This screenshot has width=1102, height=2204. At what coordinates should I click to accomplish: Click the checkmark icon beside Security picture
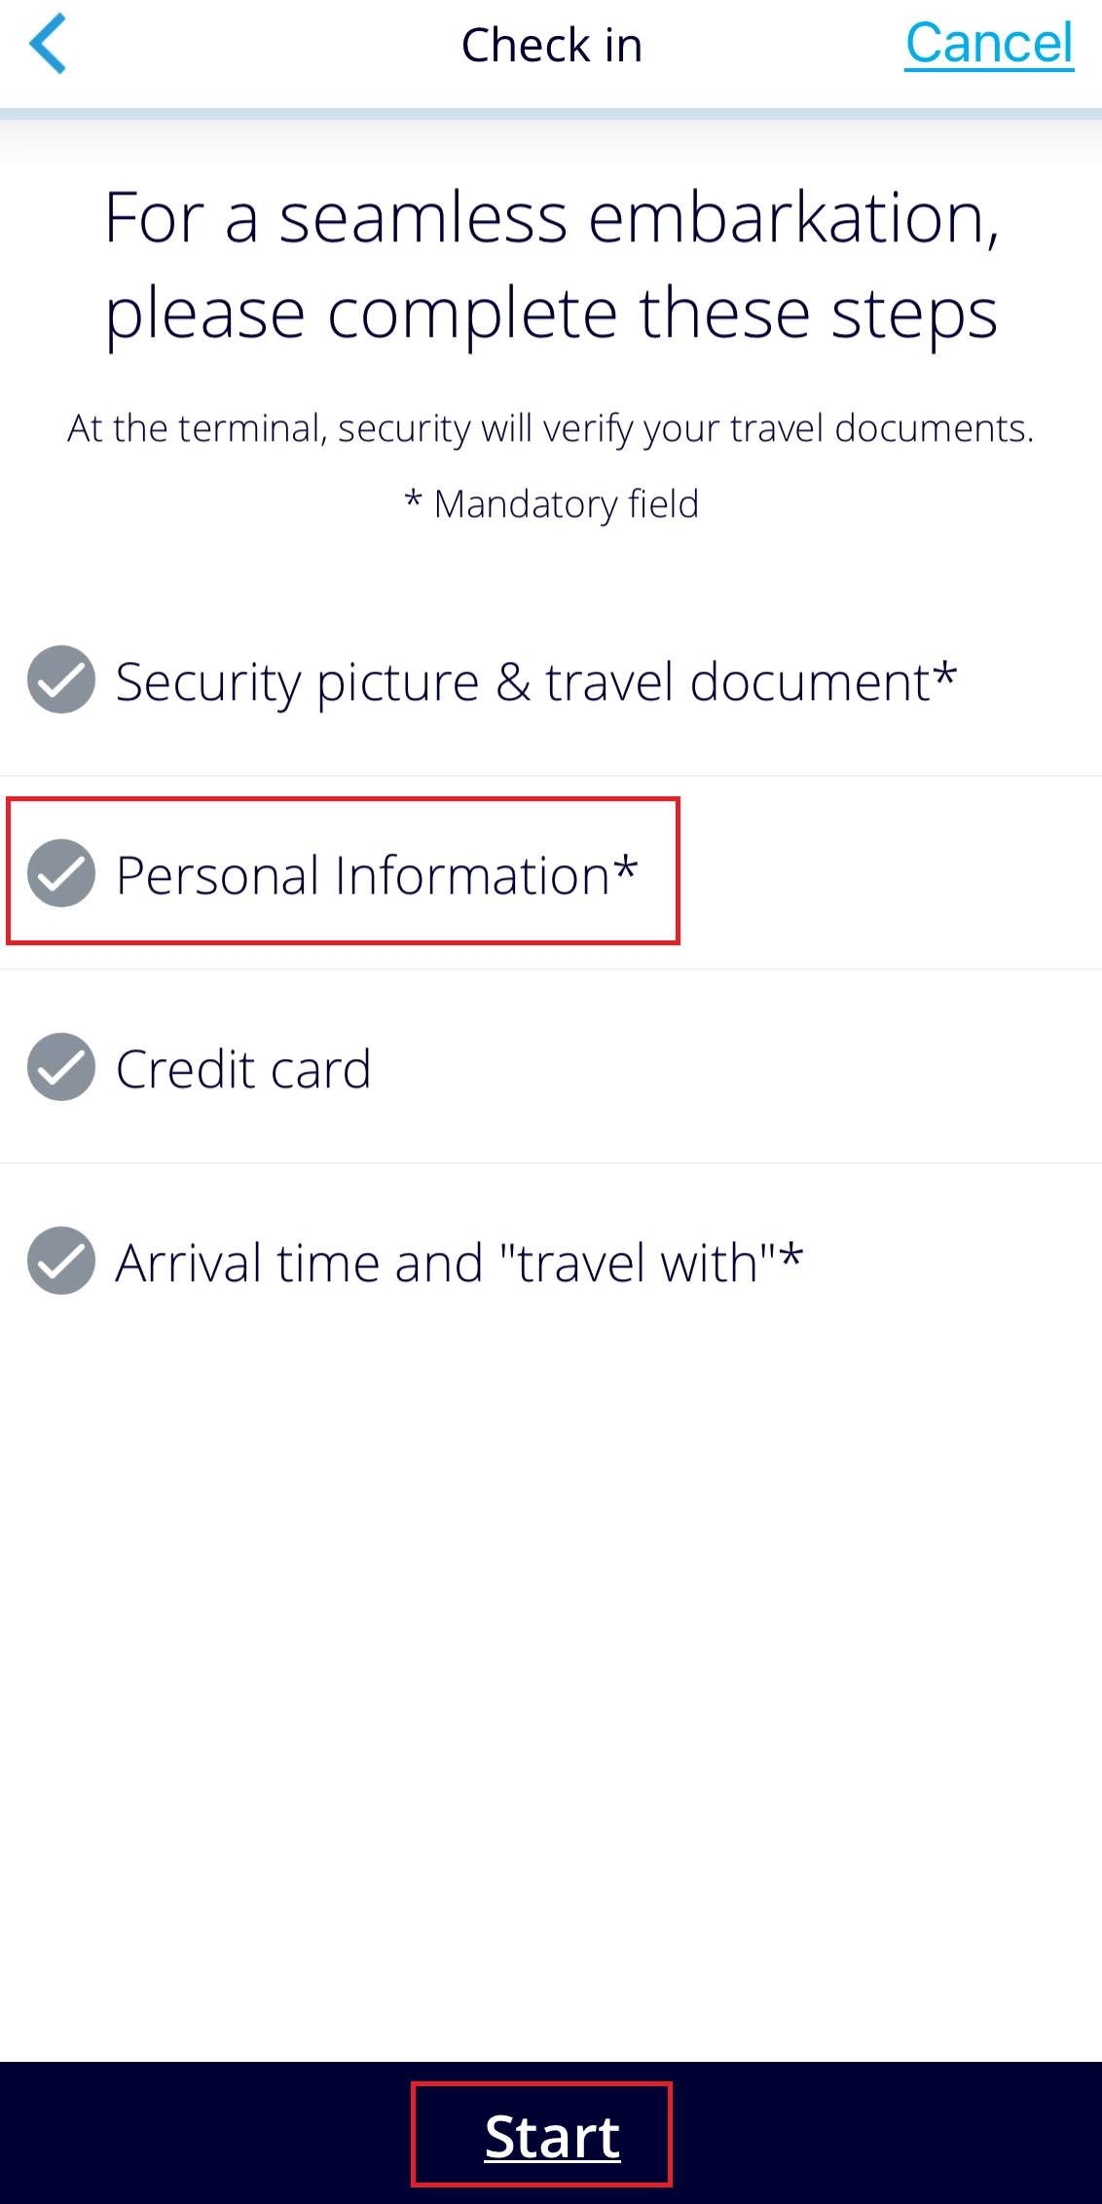pyautogui.click(x=61, y=680)
